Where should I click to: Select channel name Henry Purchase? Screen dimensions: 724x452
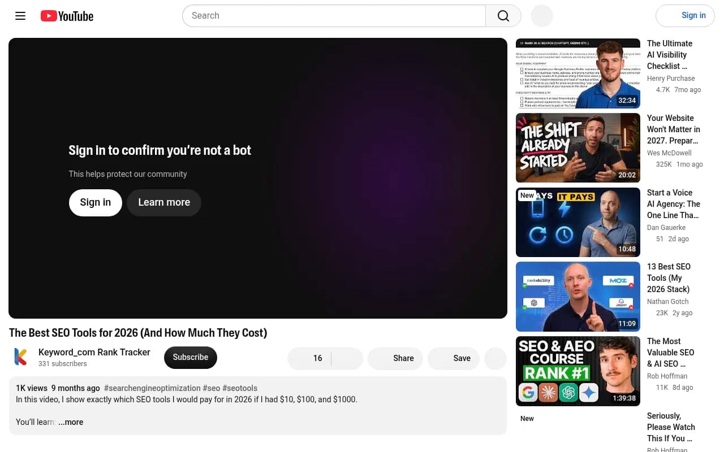[x=671, y=79]
